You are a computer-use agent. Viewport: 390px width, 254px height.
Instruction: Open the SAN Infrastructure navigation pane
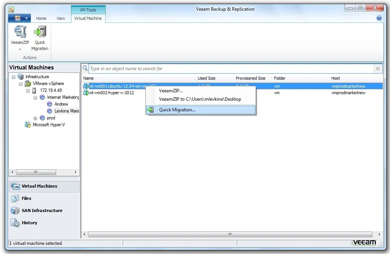click(44, 211)
